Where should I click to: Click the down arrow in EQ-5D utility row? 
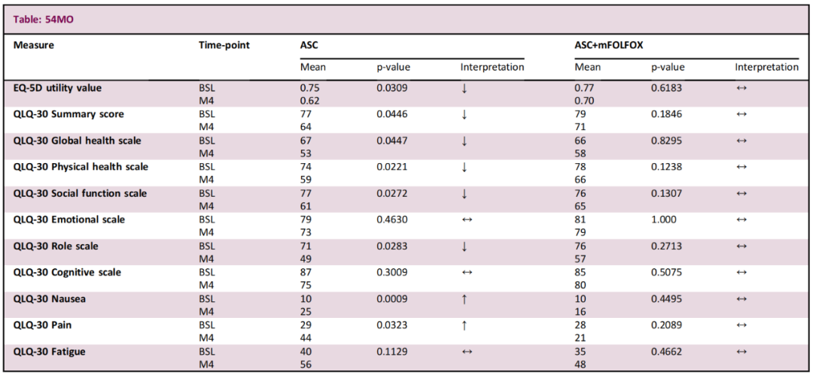coord(464,89)
